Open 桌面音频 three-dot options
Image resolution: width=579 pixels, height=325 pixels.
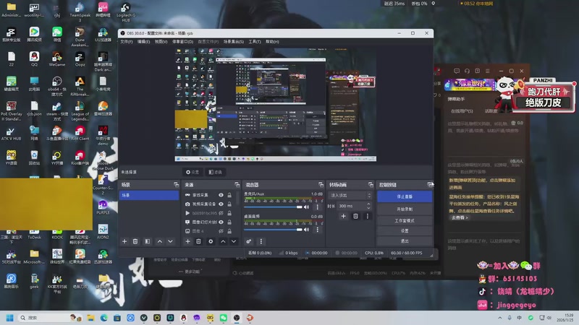point(317,230)
